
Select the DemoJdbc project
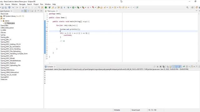pos(5,26)
